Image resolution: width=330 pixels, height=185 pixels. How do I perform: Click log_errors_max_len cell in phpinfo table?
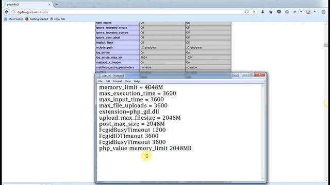click(x=117, y=58)
